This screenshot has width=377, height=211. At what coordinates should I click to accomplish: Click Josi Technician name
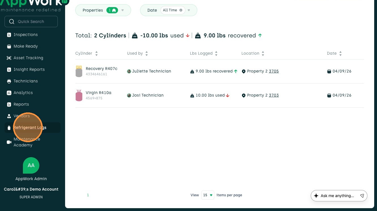click(148, 95)
